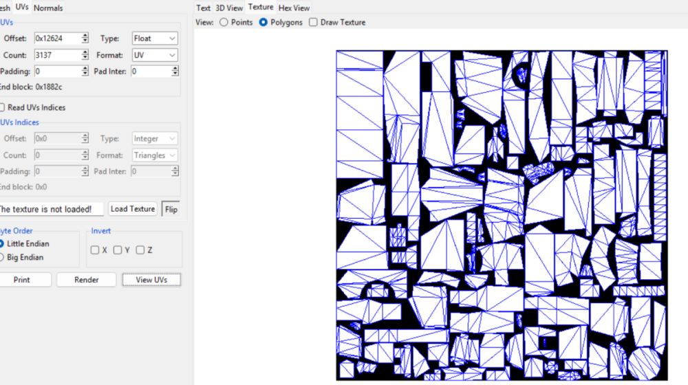This screenshot has width=688, height=385.
Task: Open the Text tab
Action: (x=203, y=8)
